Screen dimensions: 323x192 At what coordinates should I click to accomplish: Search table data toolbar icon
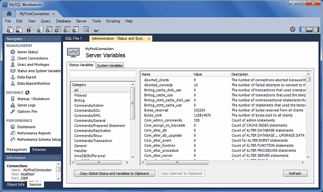86,29
